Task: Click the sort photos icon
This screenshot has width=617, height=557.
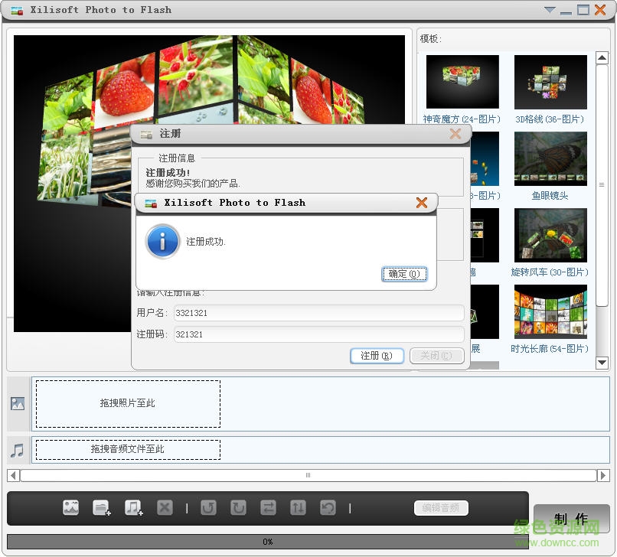Action: pos(298,507)
